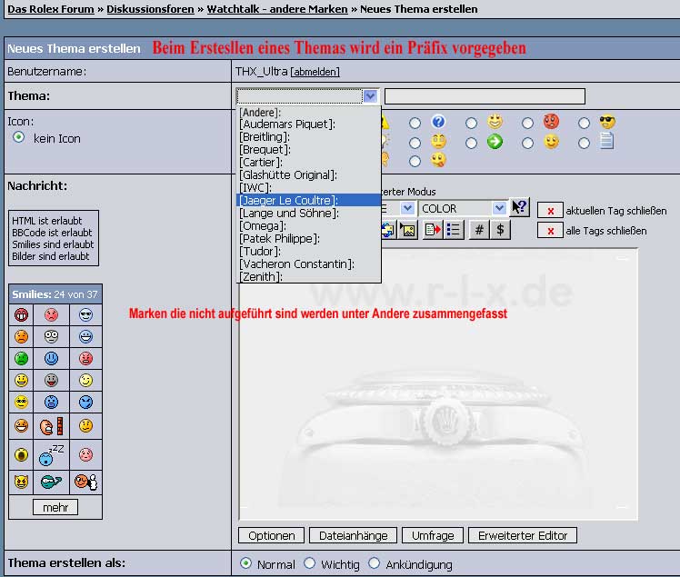Insert the smiley with red bar
The height and width of the screenshot is (577, 680).
52,426
